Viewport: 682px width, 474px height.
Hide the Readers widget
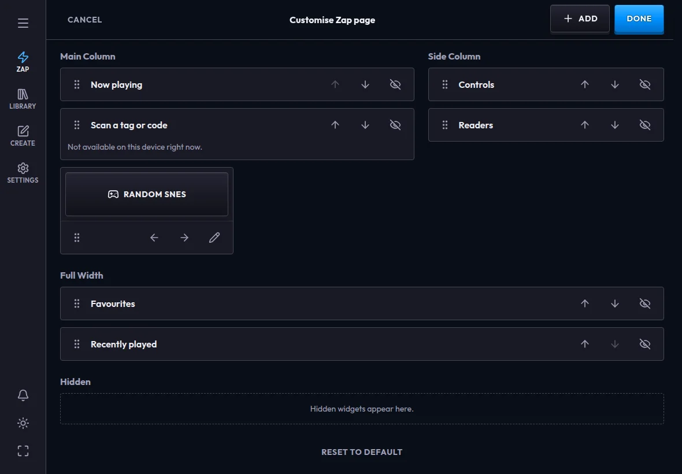point(645,125)
